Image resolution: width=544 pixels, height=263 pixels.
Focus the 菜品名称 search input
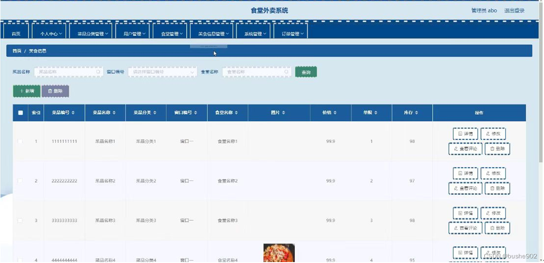(68, 72)
